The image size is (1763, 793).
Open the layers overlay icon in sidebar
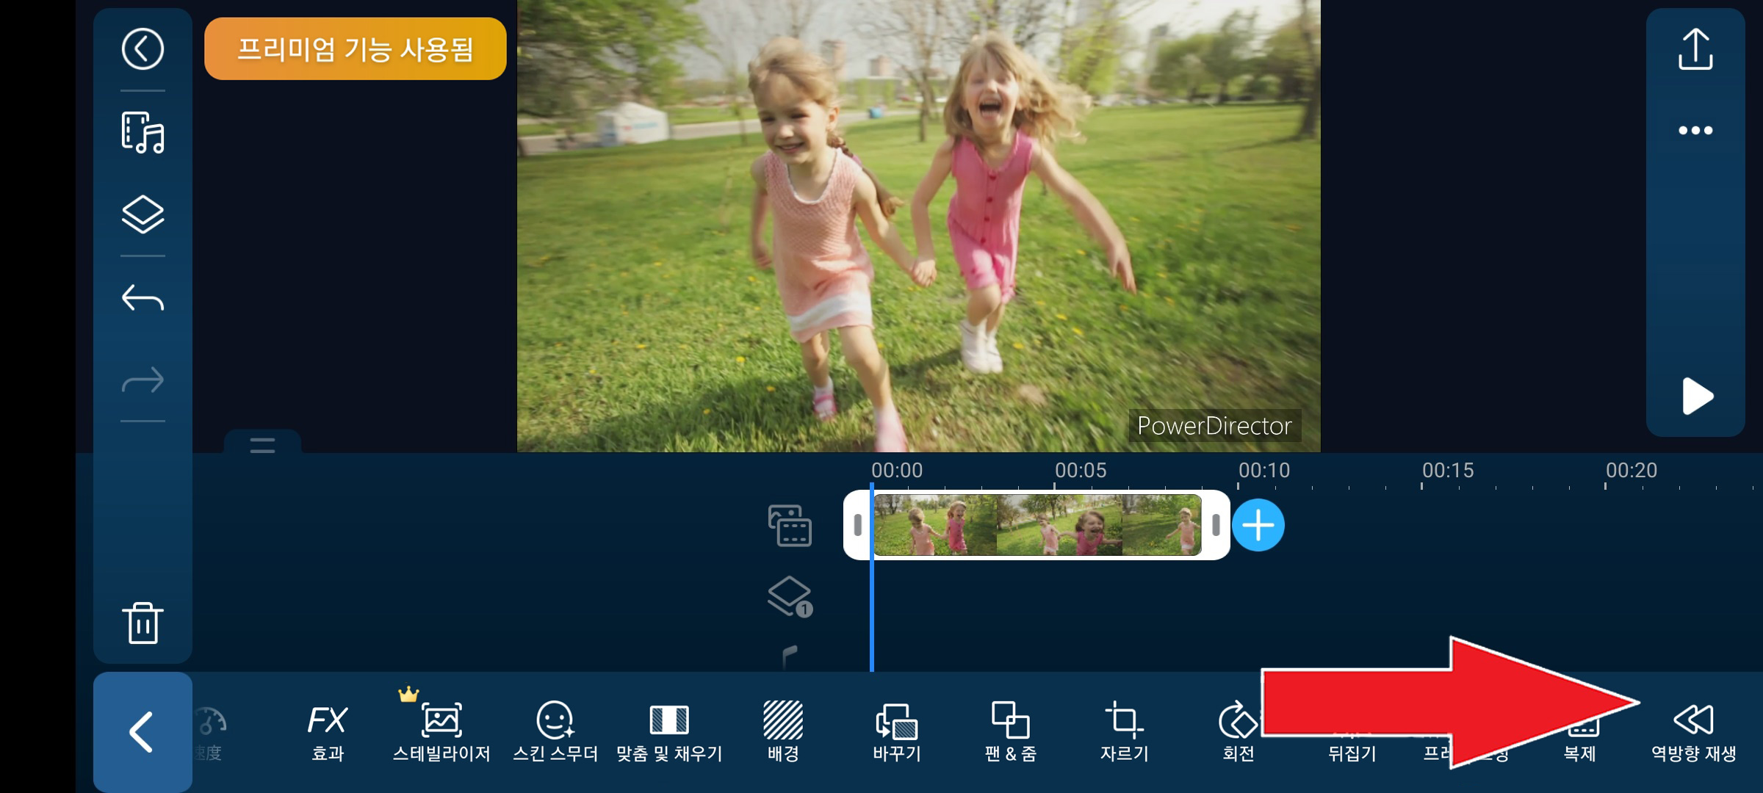[143, 214]
